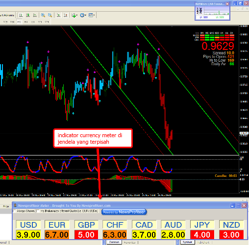Select the bar chart icon

[x=21, y=15]
